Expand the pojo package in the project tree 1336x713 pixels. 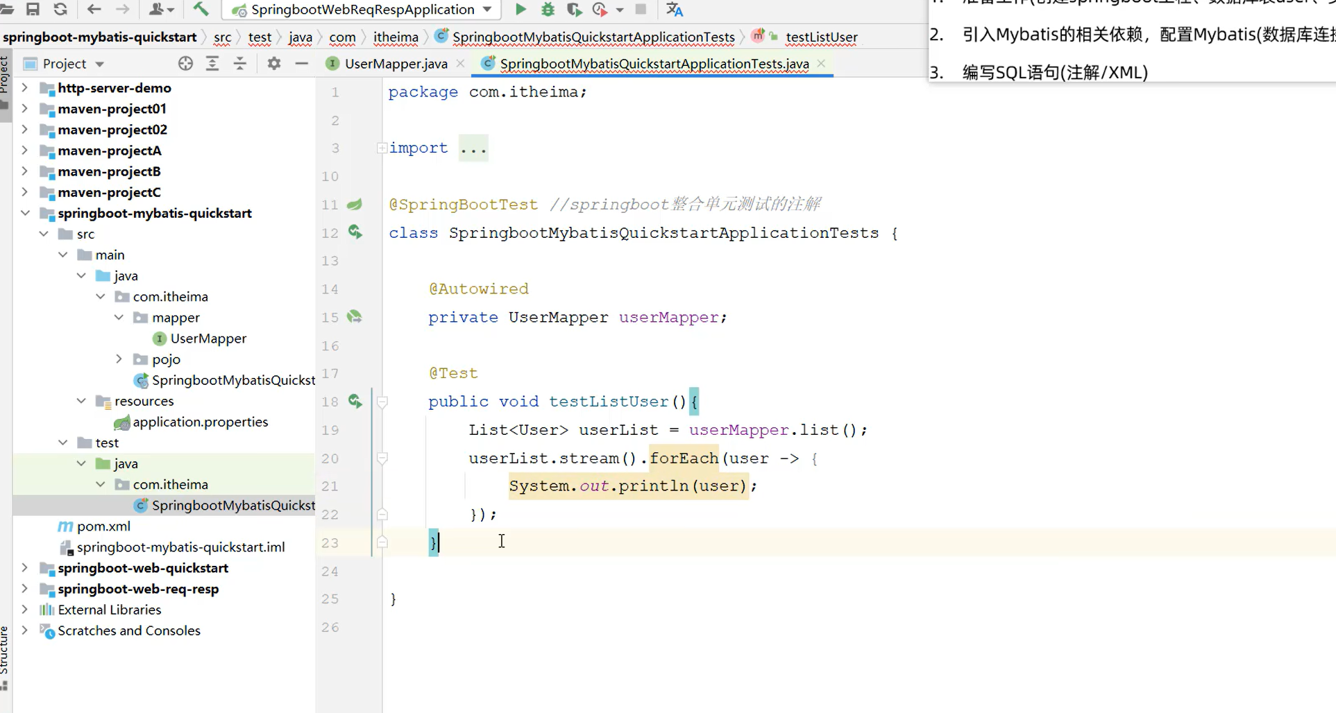tap(119, 359)
